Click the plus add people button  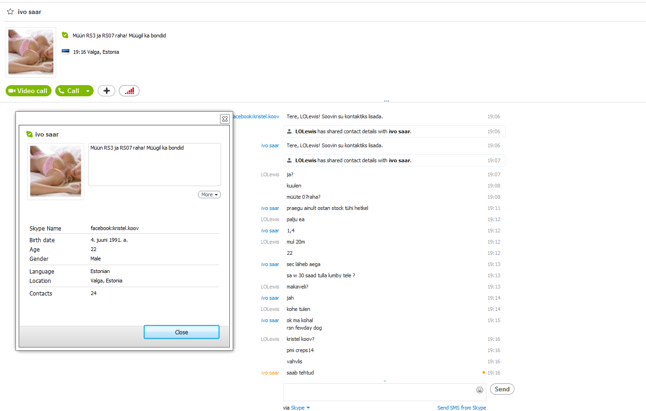point(107,91)
